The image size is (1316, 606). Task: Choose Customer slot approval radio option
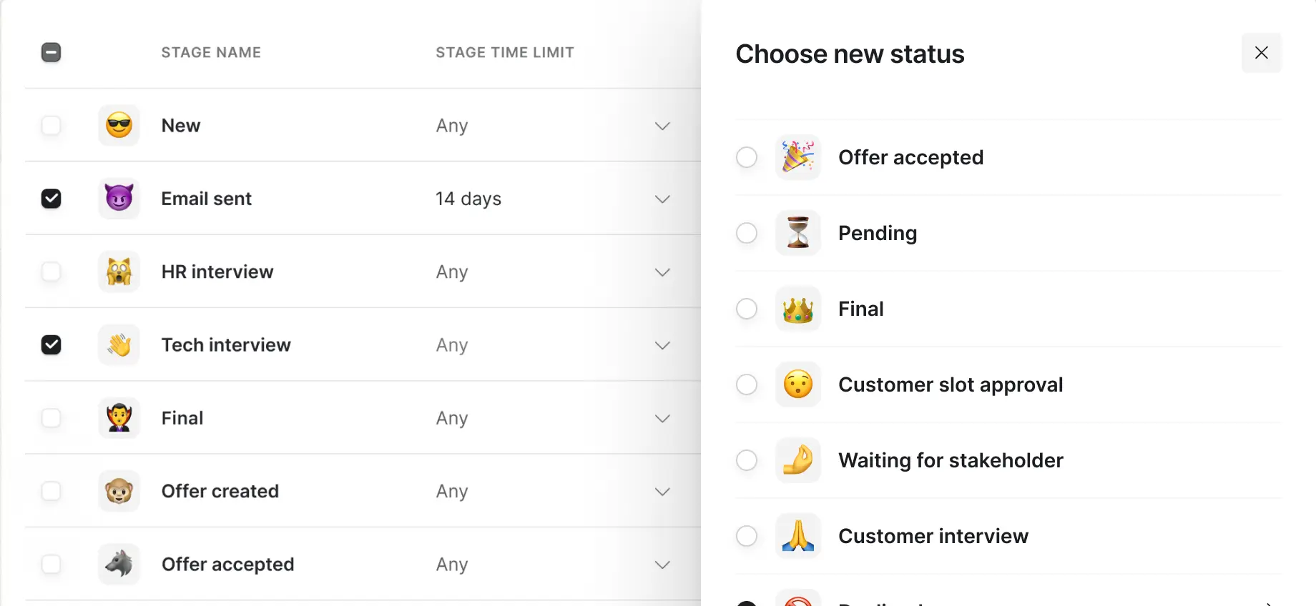747,384
